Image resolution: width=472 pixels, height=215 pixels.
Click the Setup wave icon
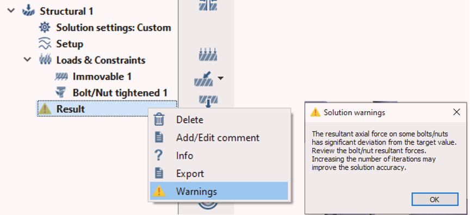tap(45, 44)
